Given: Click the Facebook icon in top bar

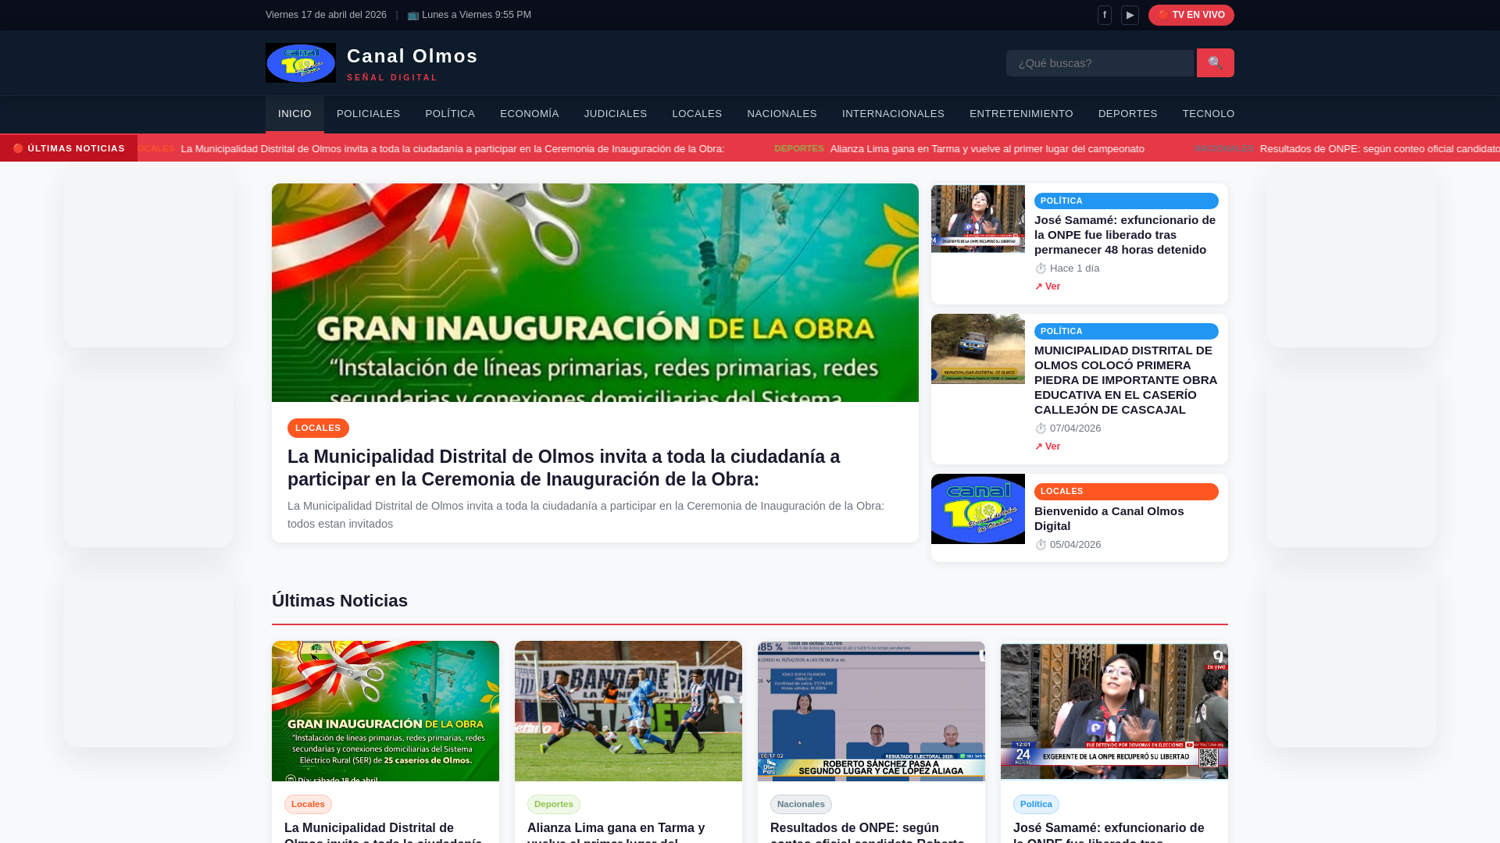Looking at the screenshot, I should tap(1104, 15).
